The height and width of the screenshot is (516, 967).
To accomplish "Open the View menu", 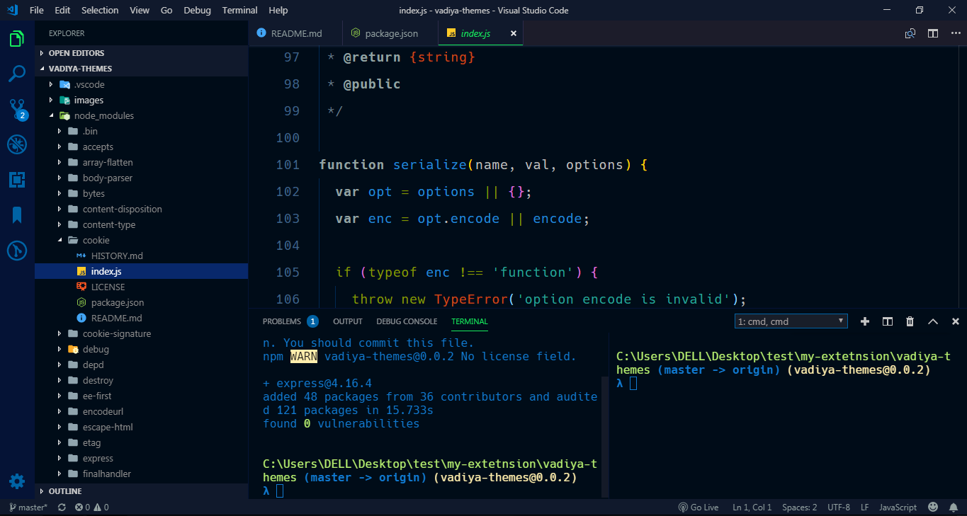I will pos(140,11).
